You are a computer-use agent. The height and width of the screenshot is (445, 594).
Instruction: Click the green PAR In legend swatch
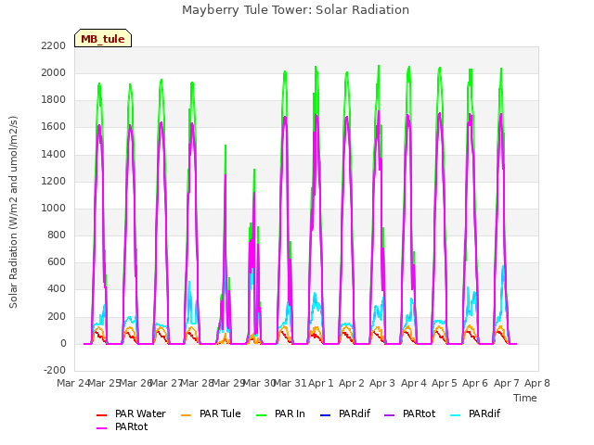click(x=262, y=415)
